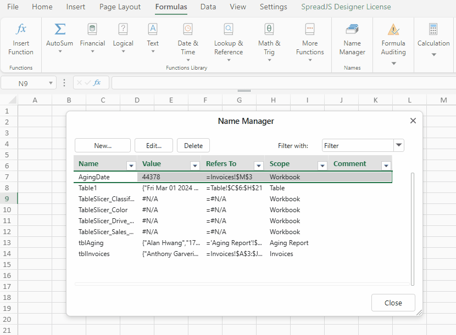Click the New... button
The width and height of the screenshot is (456, 335).
[x=103, y=145]
